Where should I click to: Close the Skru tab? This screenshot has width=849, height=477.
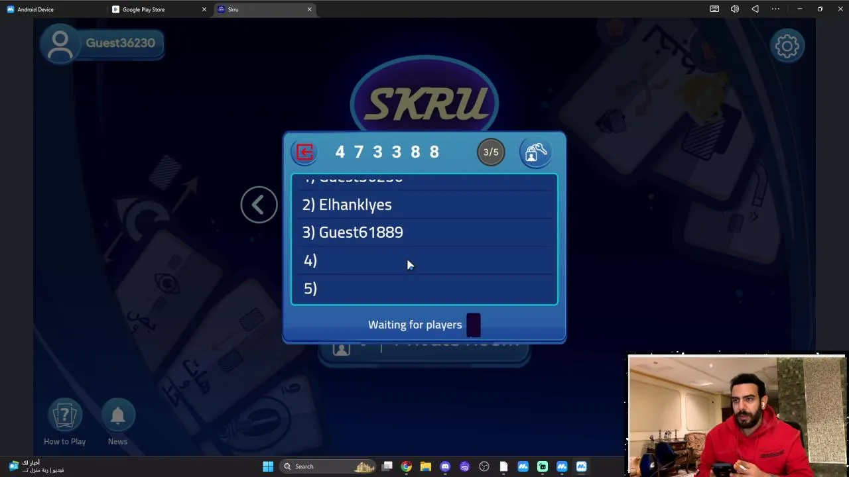(x=309, y=9)
